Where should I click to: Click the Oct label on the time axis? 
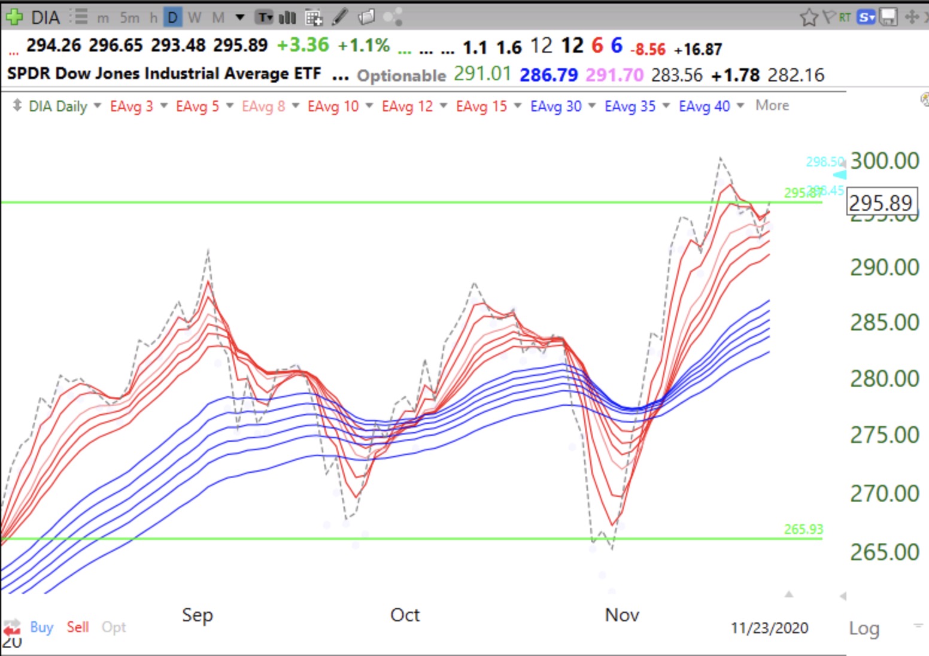(405, 615)
